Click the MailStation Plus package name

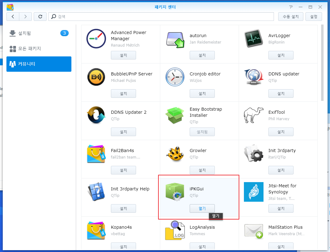pos(285,227)
